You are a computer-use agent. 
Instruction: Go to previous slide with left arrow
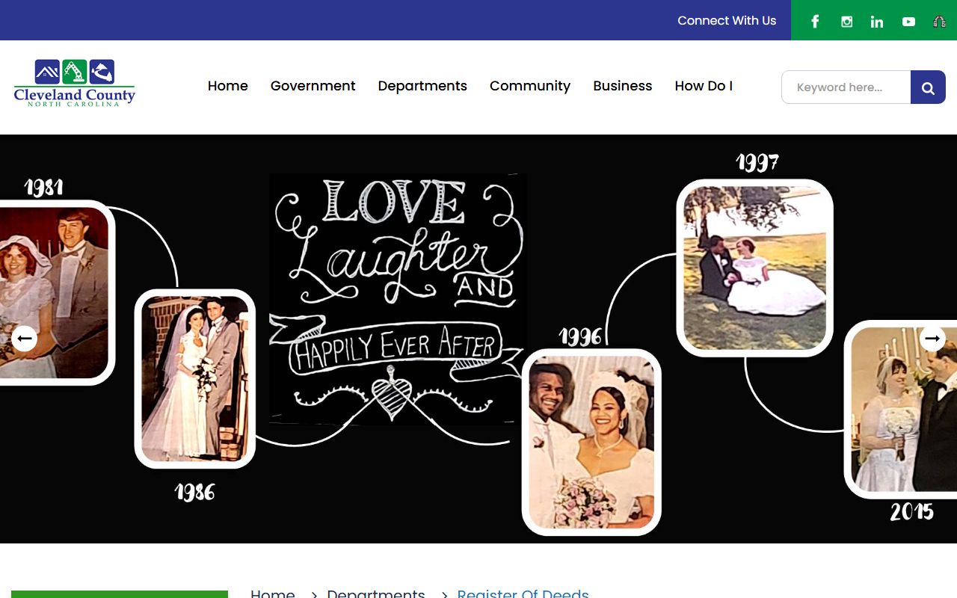click(24, 339)
